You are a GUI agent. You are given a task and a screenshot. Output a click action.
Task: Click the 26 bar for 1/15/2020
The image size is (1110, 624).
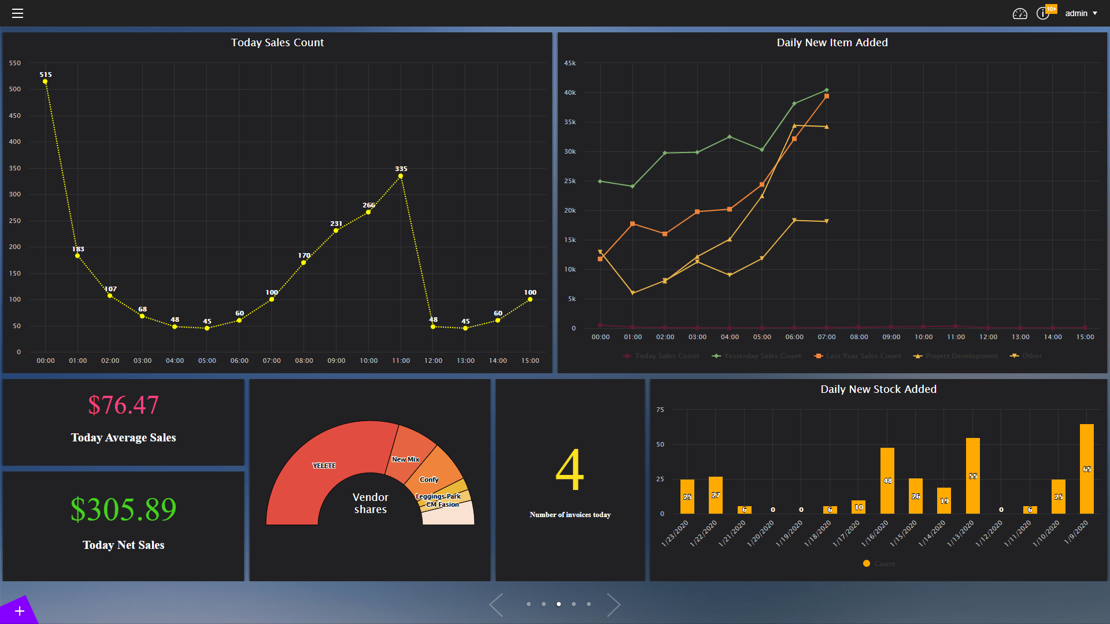coord(916,496)
